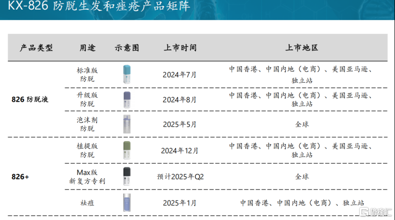The image size is (395, 220).
Task: Select the 上市地区 column header
Action: pos(302,48)
